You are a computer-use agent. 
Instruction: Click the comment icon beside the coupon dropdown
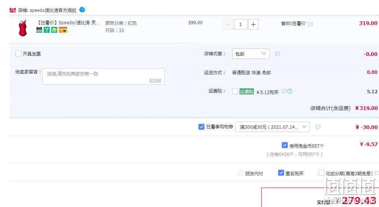pos(318,127)
